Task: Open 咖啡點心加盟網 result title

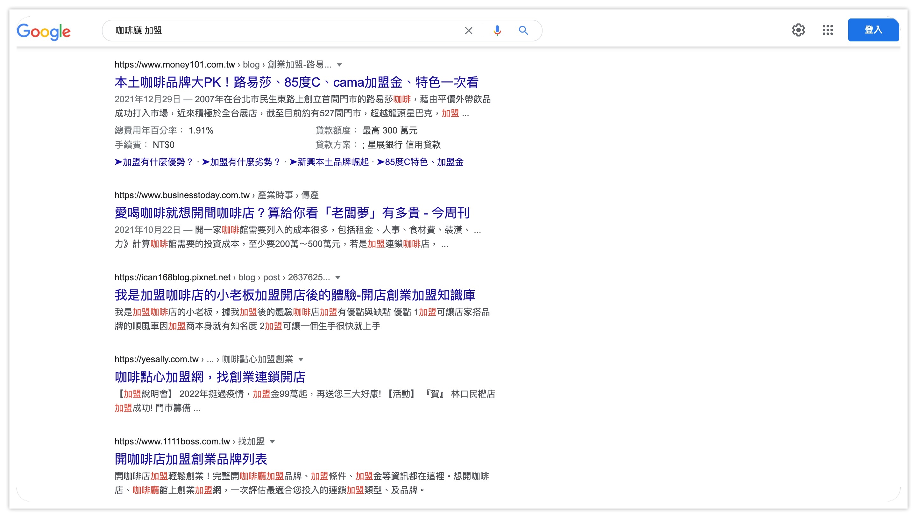Action: pyautogui.click(x=210, y=377)
